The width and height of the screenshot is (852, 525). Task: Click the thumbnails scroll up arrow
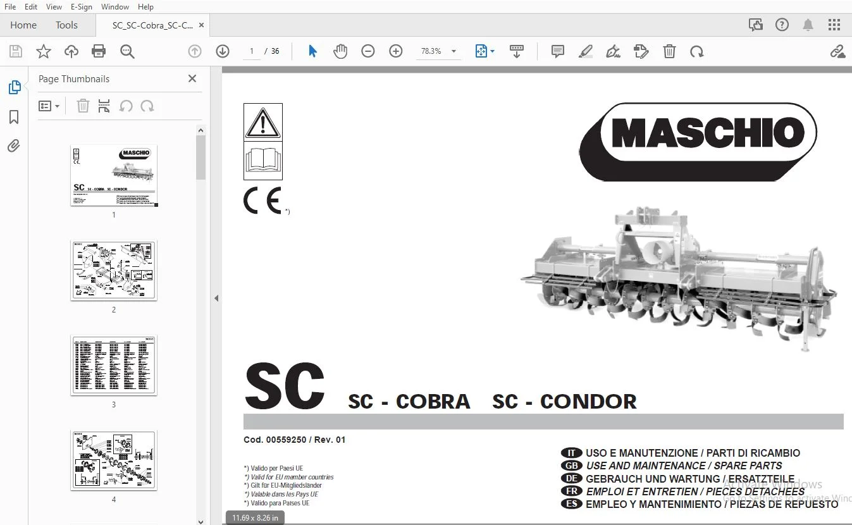(201, 130)
